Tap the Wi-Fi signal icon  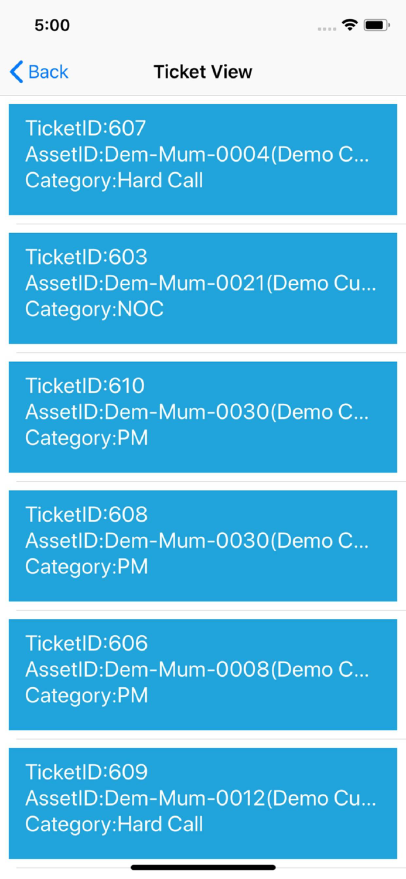tap(350, 24)
